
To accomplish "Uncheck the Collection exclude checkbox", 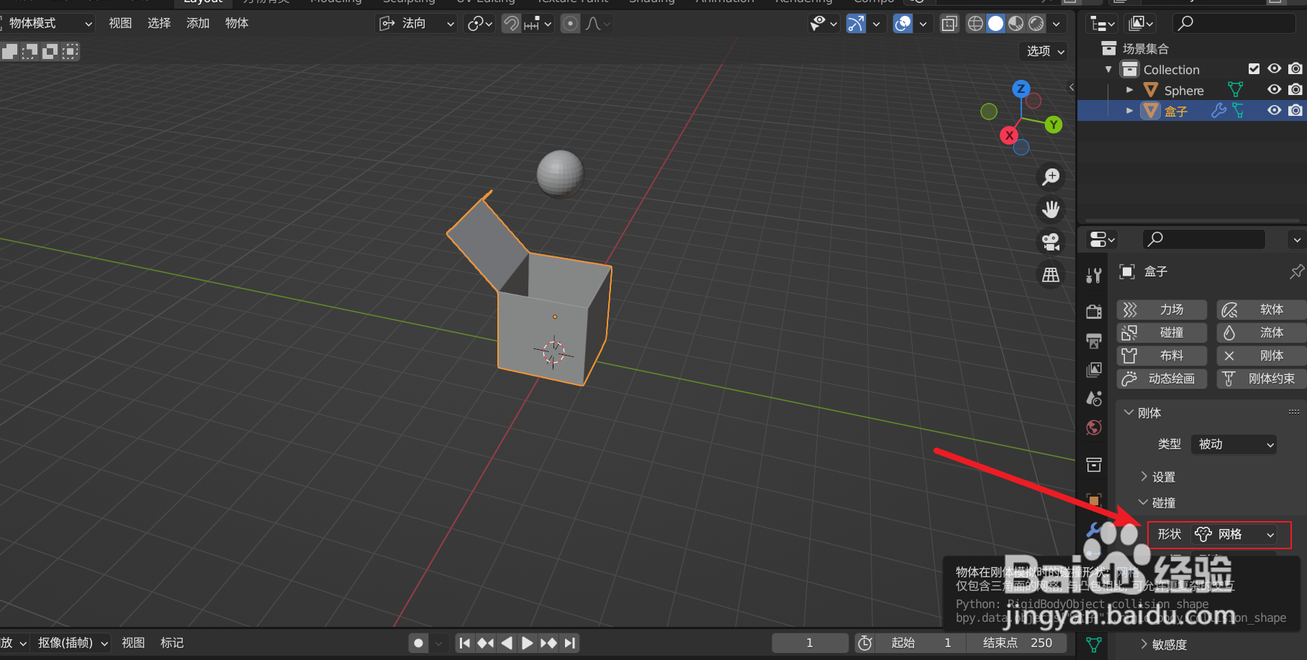I will [x=1254, y=69].
